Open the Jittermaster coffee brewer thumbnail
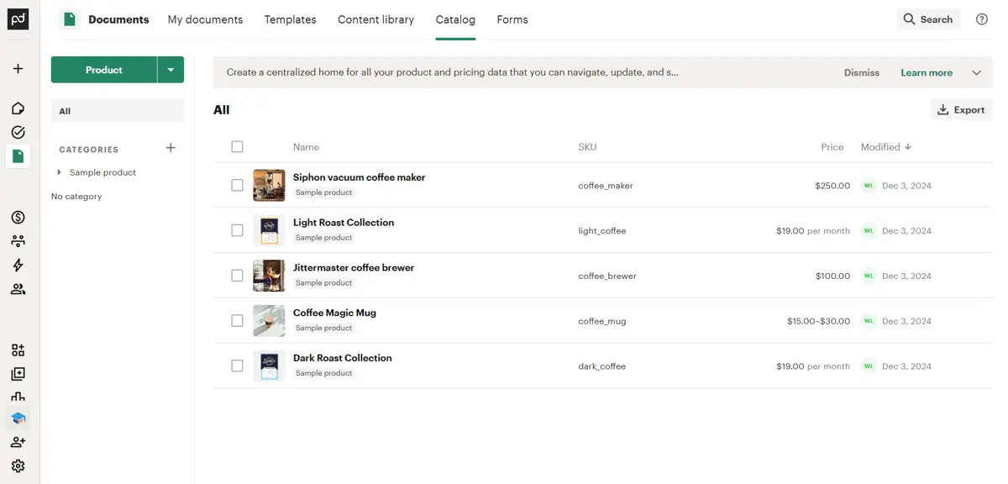Viewport: 1008px width, 484px height. (x=269, y=276)
